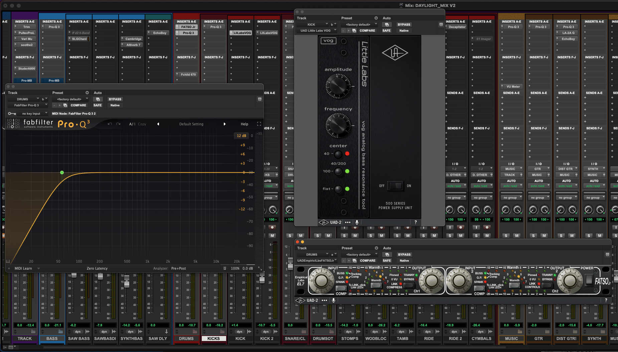Toggle VOG center 40 button

point(338,154)
